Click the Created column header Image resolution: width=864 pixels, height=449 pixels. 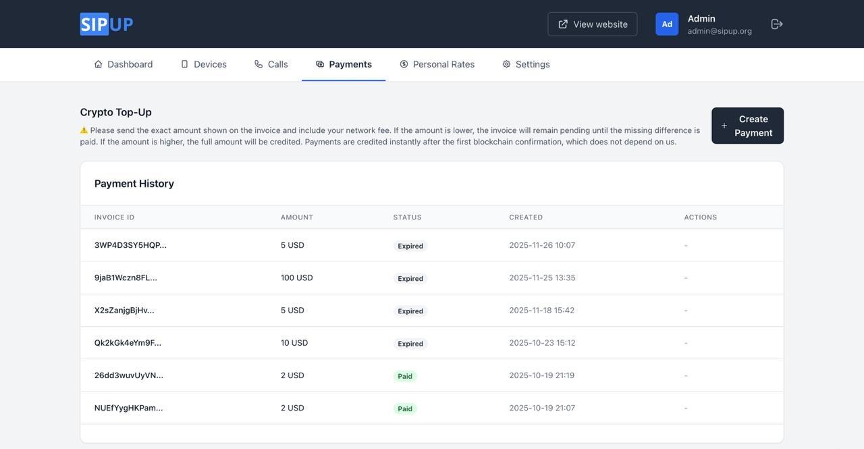click(526, 217)
